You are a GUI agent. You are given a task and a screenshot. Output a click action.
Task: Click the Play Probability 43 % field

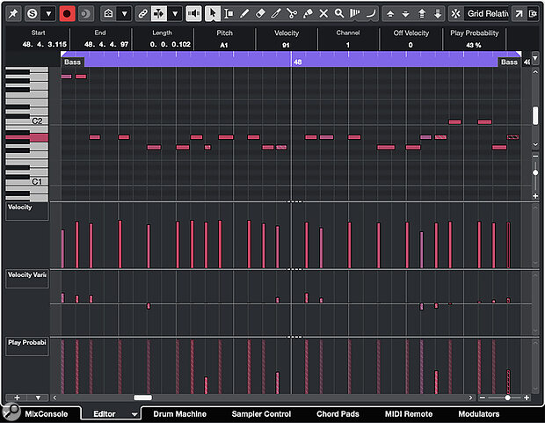(474, 45)
